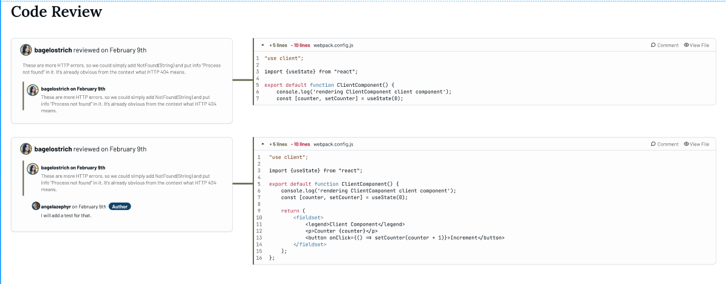The width and height of the screenshot is (726, 284).
Task: Open the angelazephyr username link
Action: coord(55,207)
